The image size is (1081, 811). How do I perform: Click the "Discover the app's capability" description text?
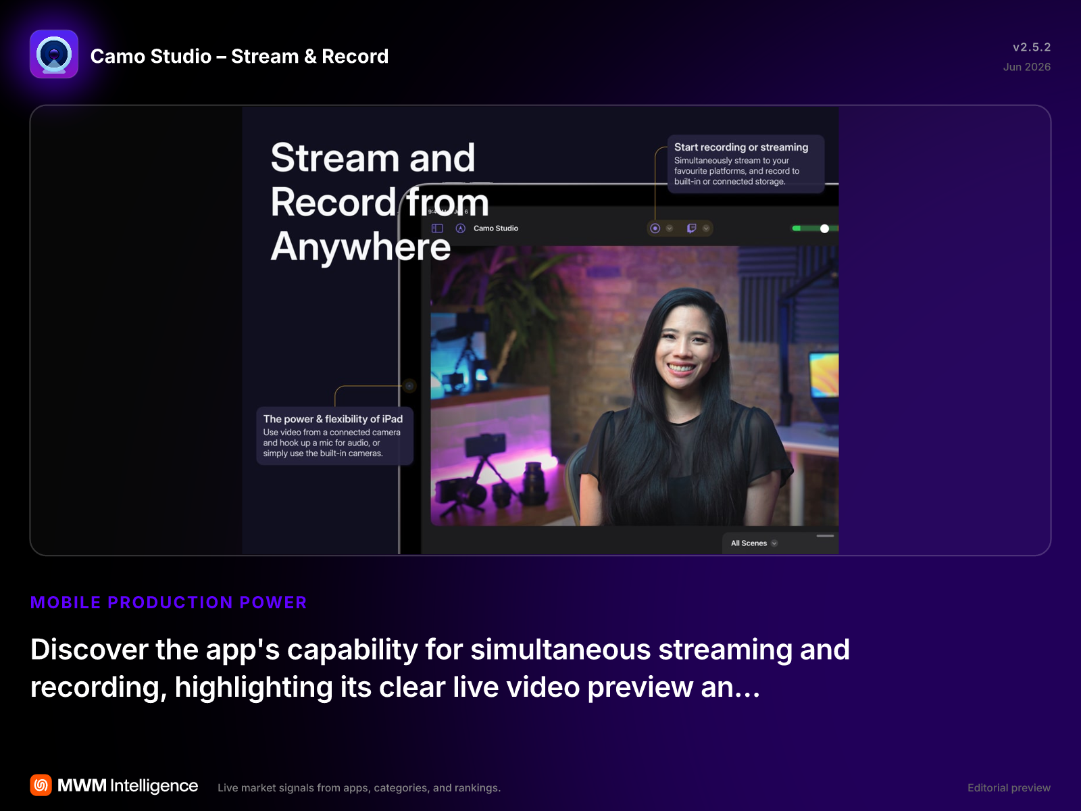[441, 668]
